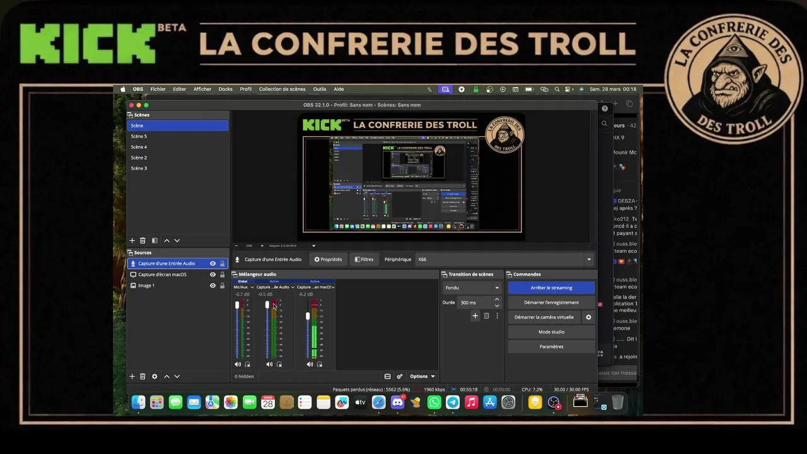Open the mixer Options dropdown
Viewport: 807px width, 454px height.
pos(422,376)
